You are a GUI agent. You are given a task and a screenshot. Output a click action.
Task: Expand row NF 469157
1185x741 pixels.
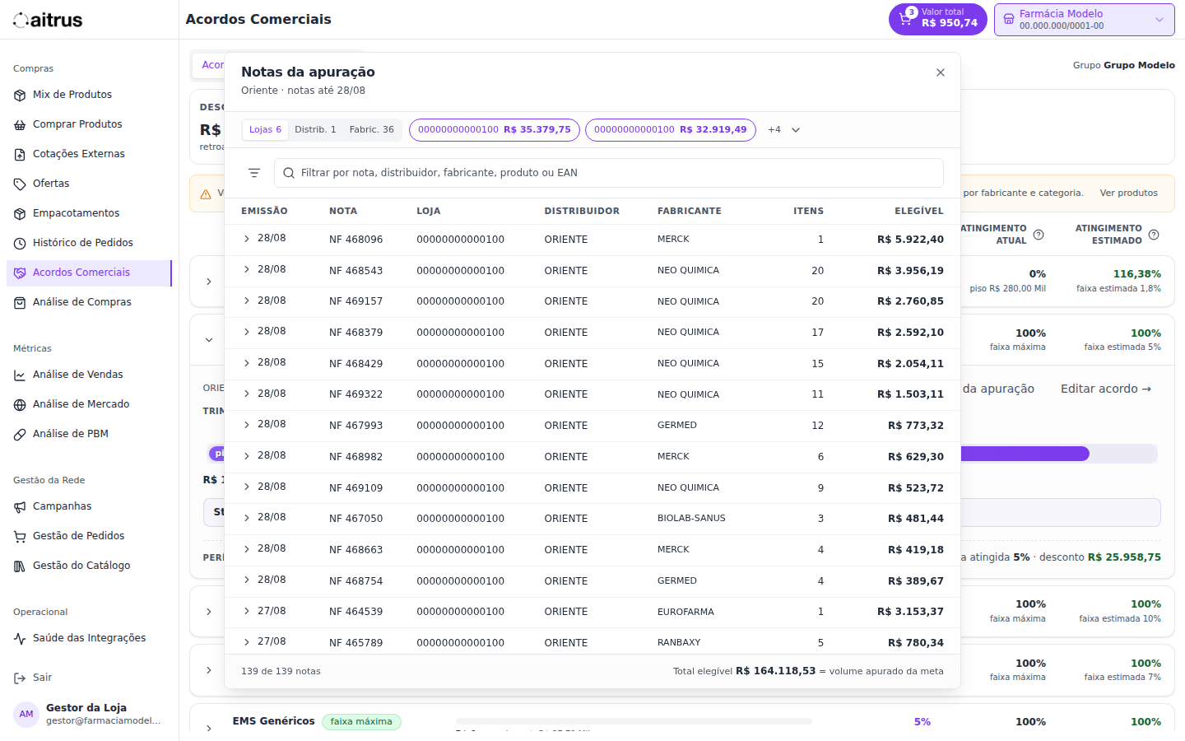(246, 301)
